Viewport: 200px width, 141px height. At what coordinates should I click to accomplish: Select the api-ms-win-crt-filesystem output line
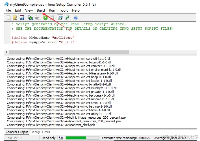coord(62,73)
